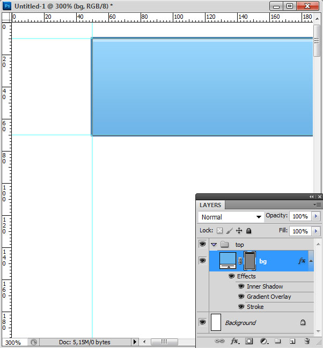Image resolution: width=323 pixels, height=348 pixels.
Task: Open the Normal blend mode dropdown
Action: coord(231,217)
